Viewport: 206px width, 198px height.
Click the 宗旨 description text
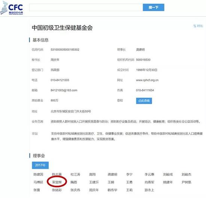point(127,136)
